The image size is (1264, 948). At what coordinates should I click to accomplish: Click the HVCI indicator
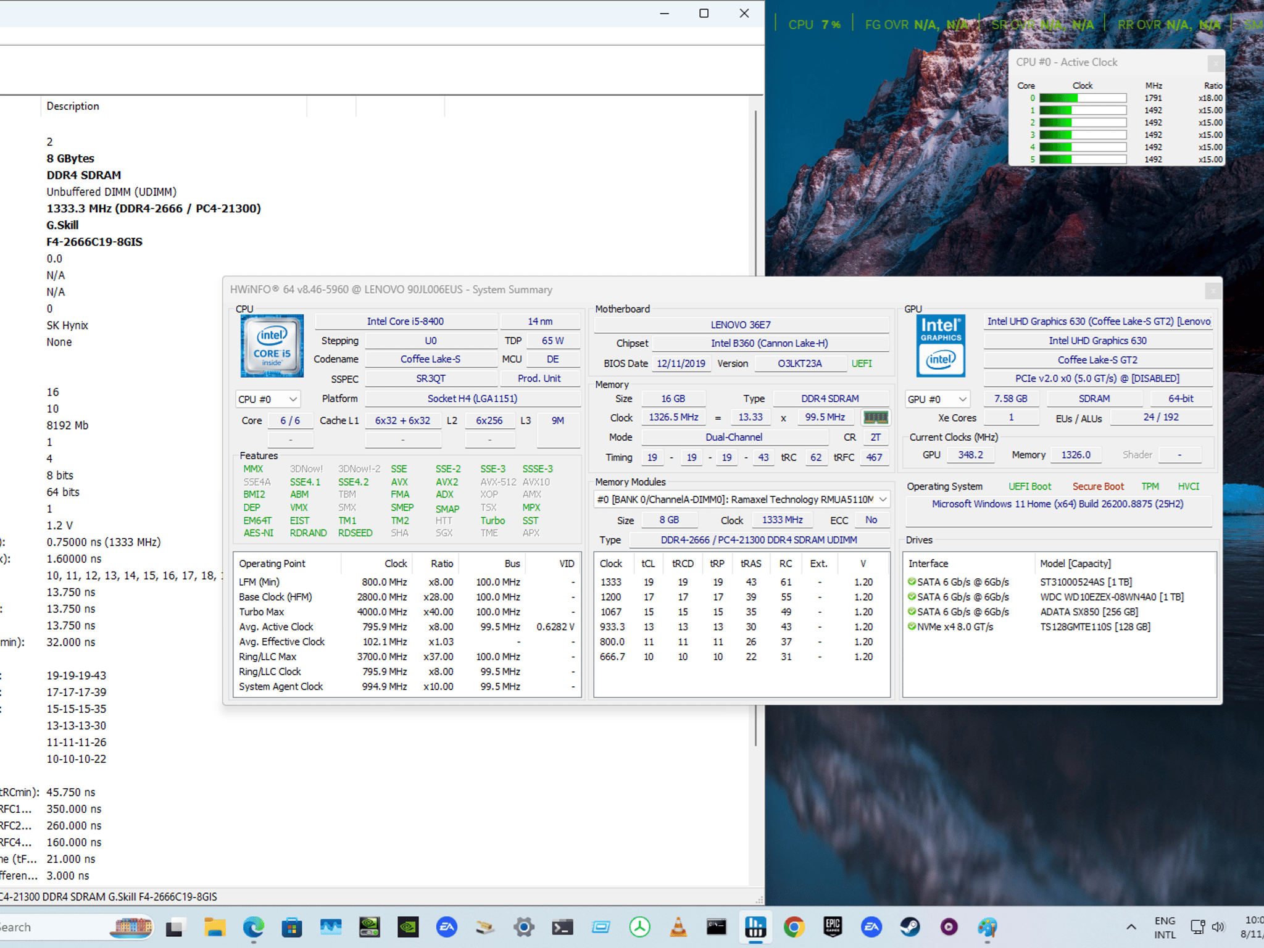(x=1188, y=486)
